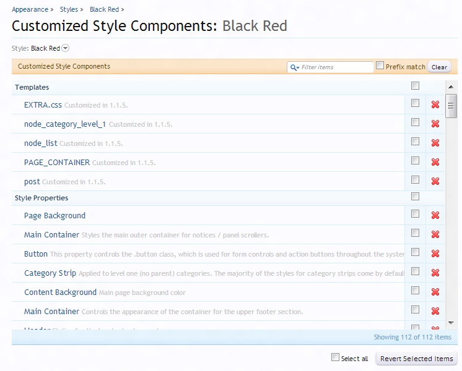Open the Styles breadcrumb link

pyautogui.click(x=69, y=9)
